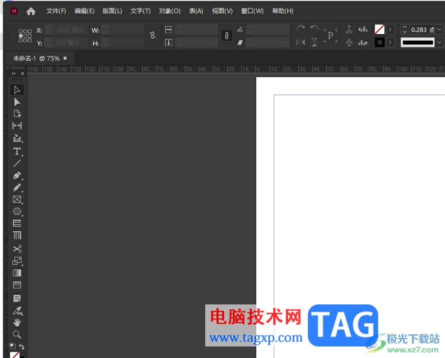
Task: Select the Polygon shape tool
Action: coord(17,211)
